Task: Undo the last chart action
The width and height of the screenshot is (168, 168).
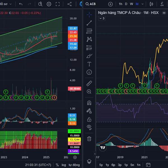Action: [x=21, y=4]
